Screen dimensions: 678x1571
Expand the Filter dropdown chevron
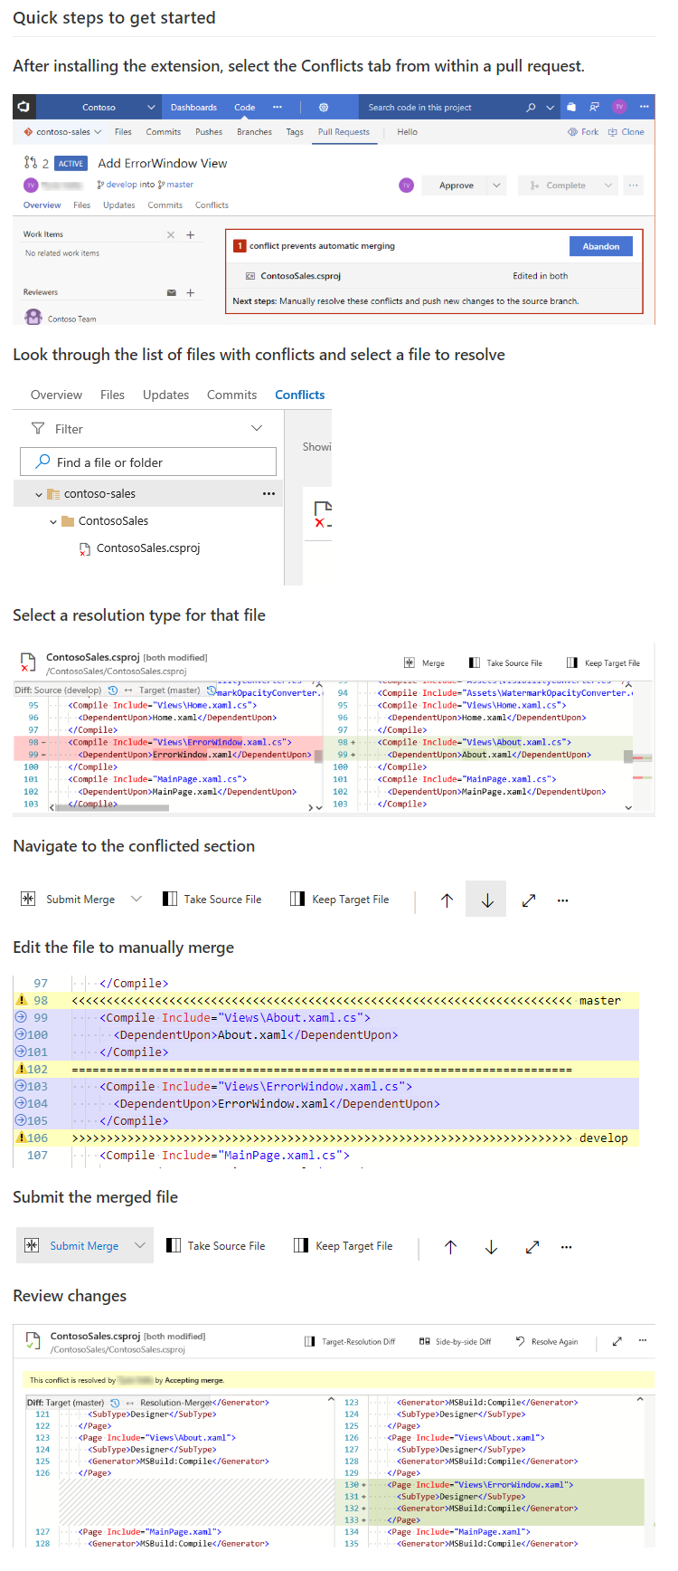click(x=257, y=428)
